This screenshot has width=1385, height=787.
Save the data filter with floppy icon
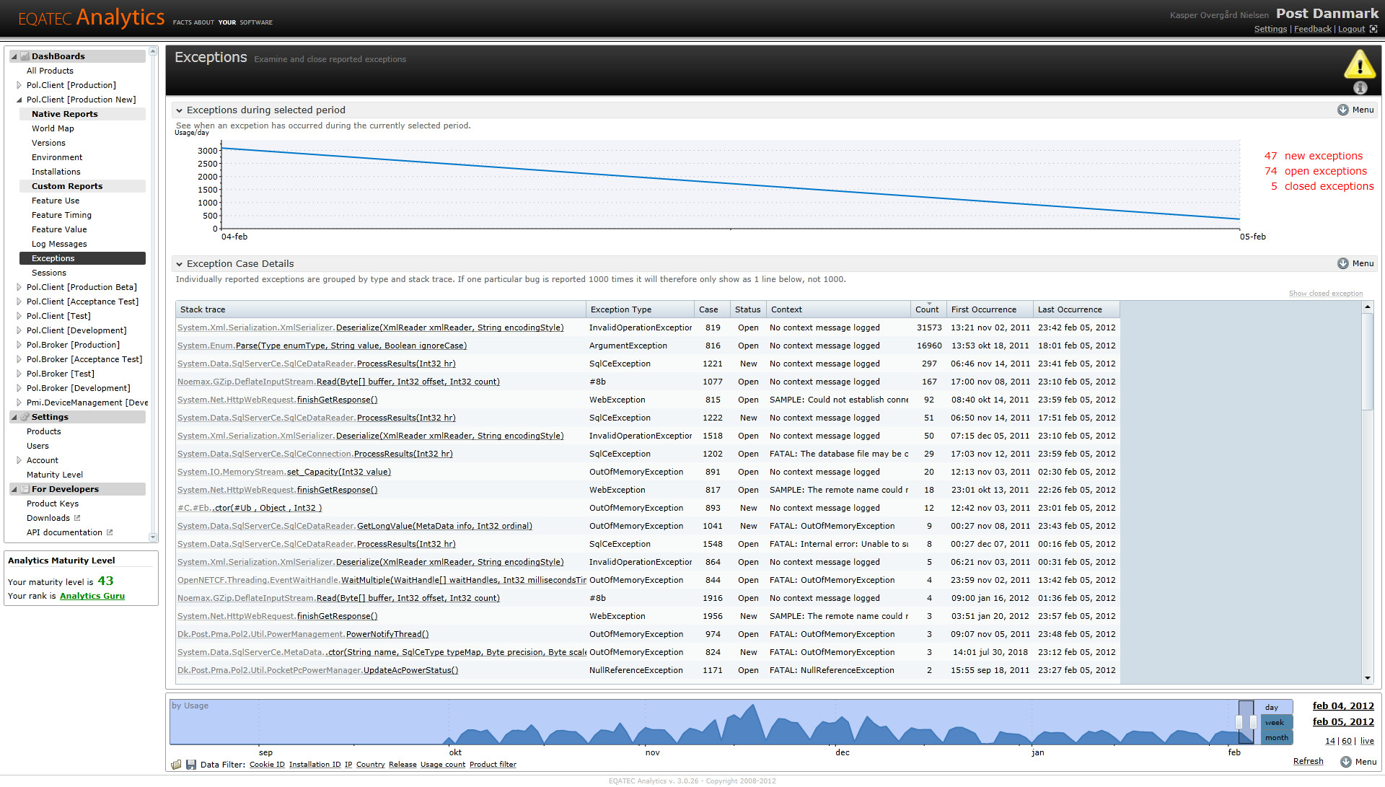tap(191, 765)
